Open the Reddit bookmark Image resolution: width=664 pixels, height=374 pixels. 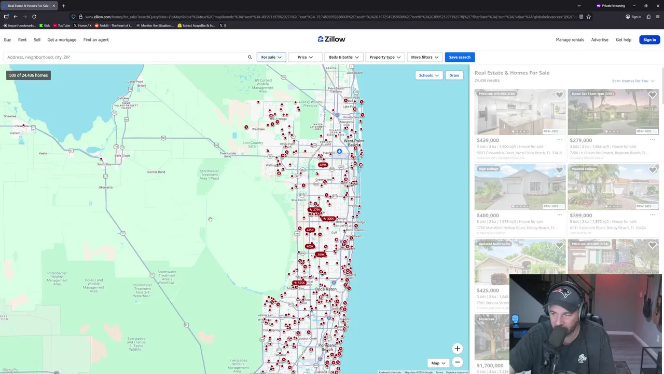(113, 25)
